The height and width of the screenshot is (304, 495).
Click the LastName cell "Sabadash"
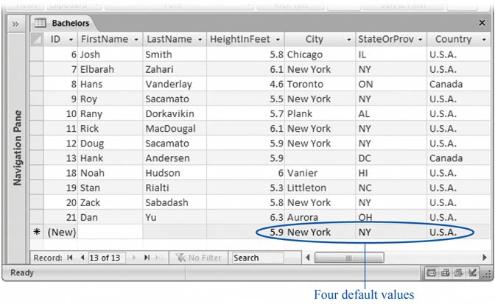175,202
